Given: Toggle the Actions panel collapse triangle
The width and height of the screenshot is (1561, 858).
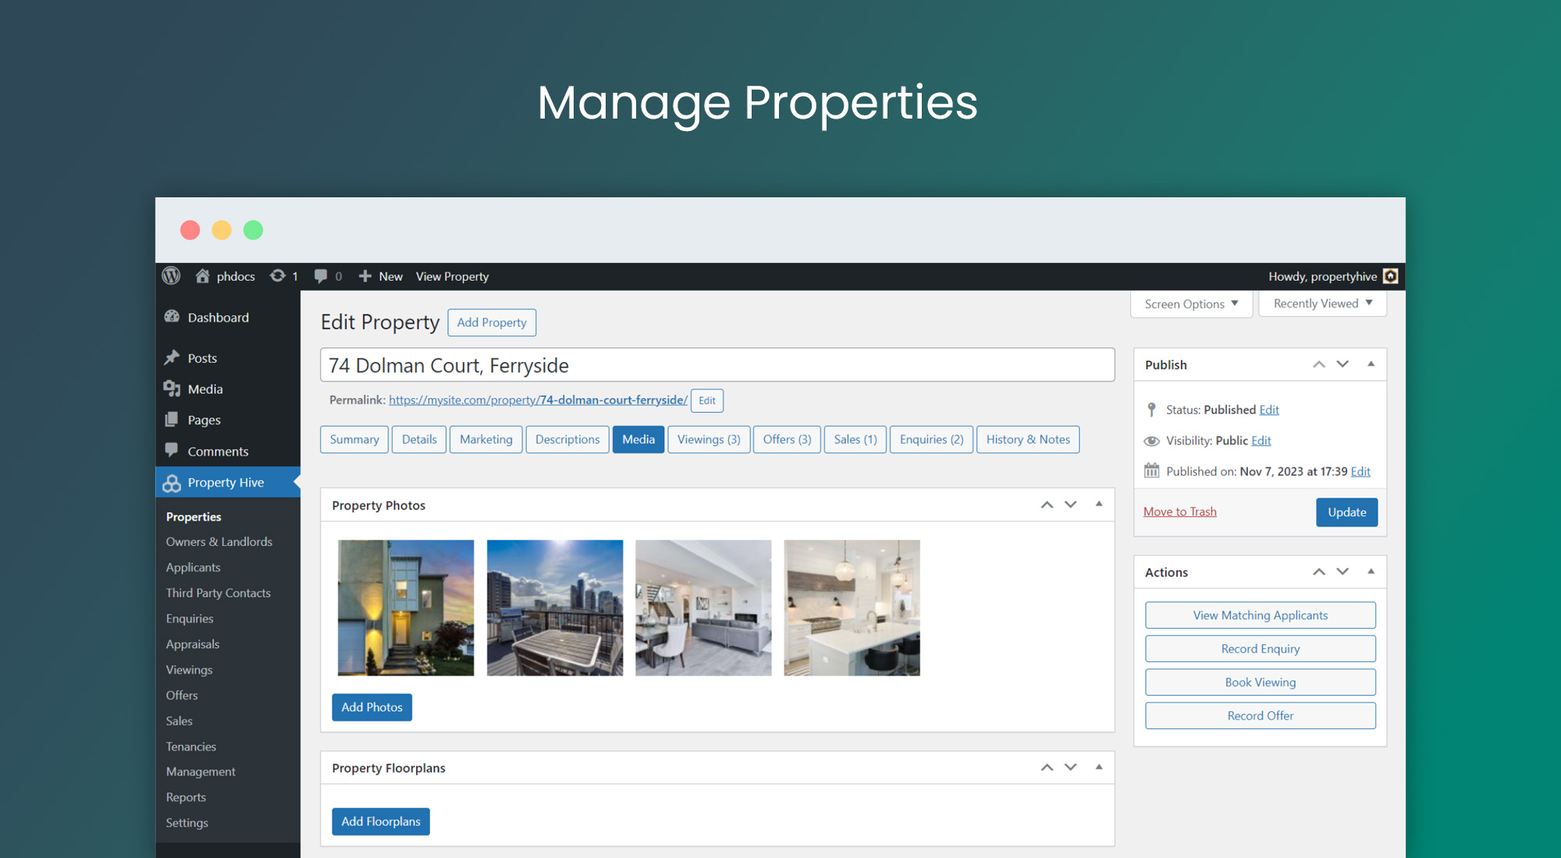Looking at the screenshot, I should tap(1371, 572).
